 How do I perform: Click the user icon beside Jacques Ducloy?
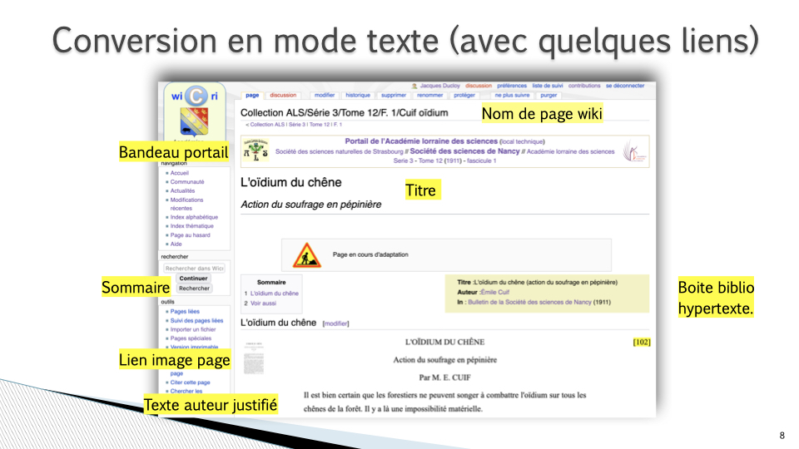[414, 86]
